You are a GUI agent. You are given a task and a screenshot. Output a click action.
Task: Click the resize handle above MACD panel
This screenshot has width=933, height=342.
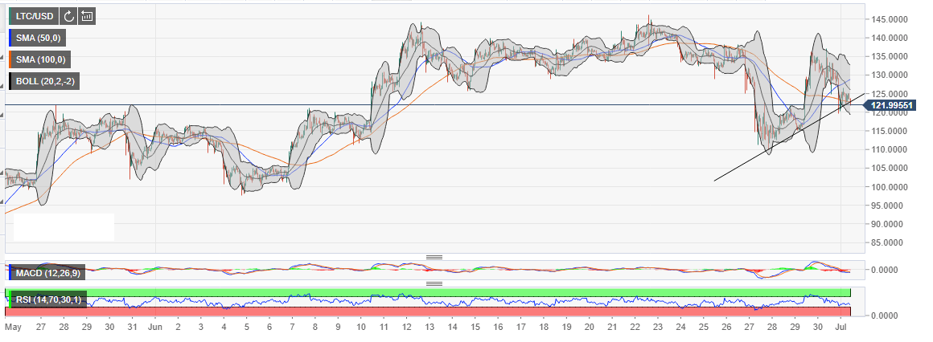click(x=434, y=258)
